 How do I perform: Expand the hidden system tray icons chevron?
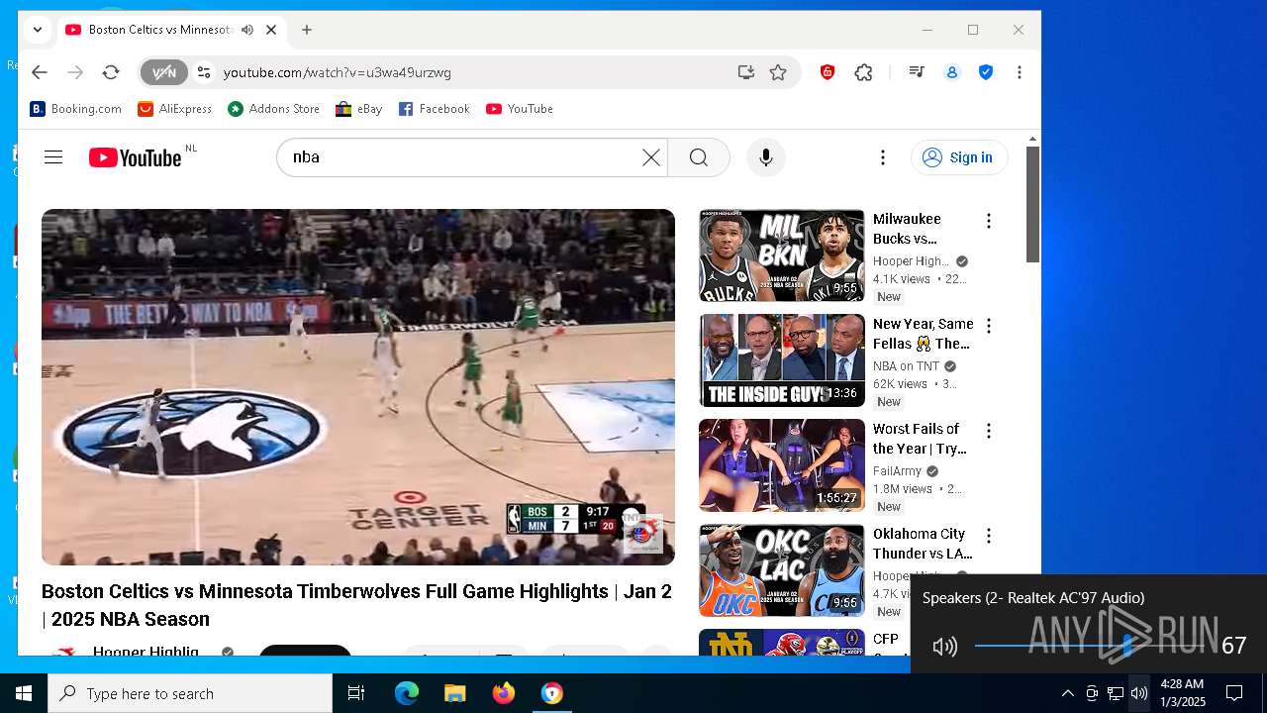click(1067, 693)
